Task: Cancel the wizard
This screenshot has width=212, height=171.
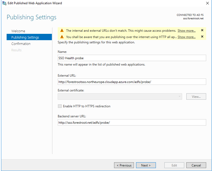Action: pyautogui.click(x=196, y=165)
